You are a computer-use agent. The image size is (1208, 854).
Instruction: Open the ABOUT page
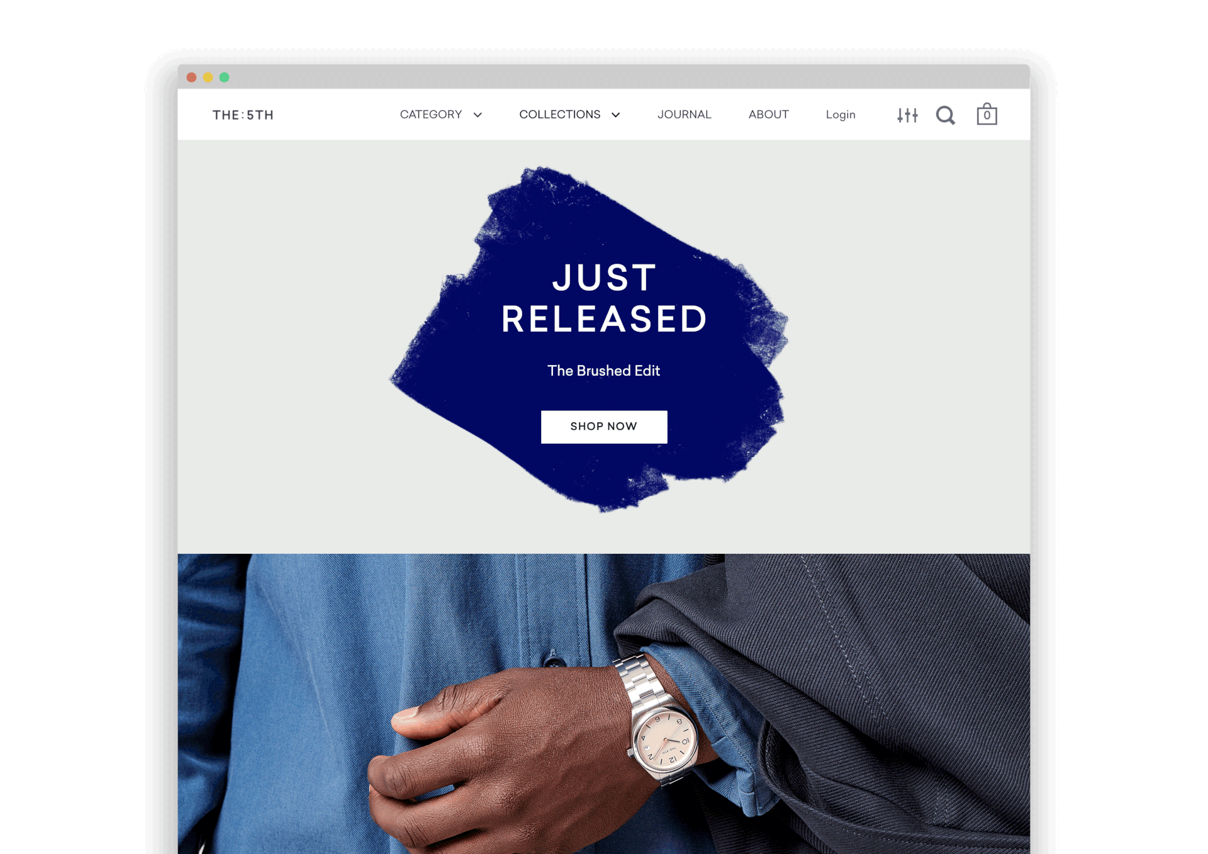[x=768, y=115]
